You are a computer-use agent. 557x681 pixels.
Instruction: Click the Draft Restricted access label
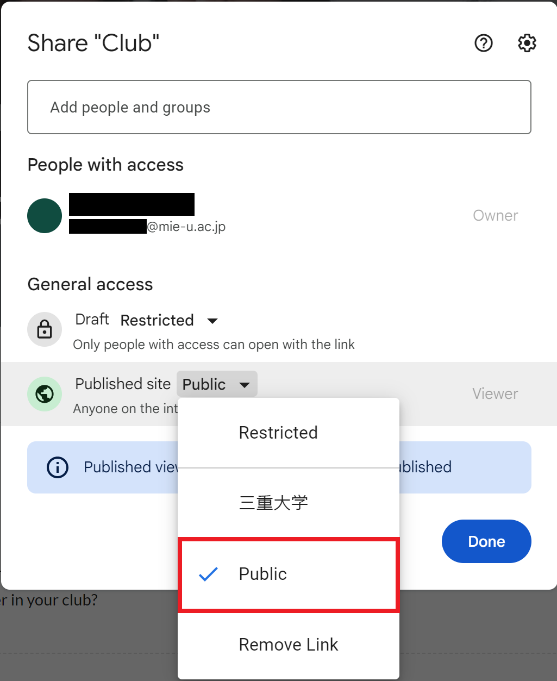pyautogui.click(x=157, y=320)
